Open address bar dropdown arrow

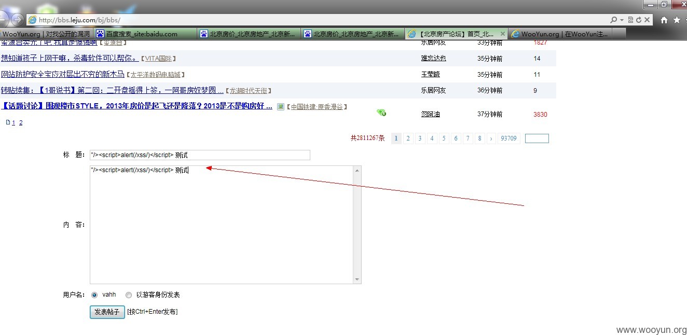622,20
